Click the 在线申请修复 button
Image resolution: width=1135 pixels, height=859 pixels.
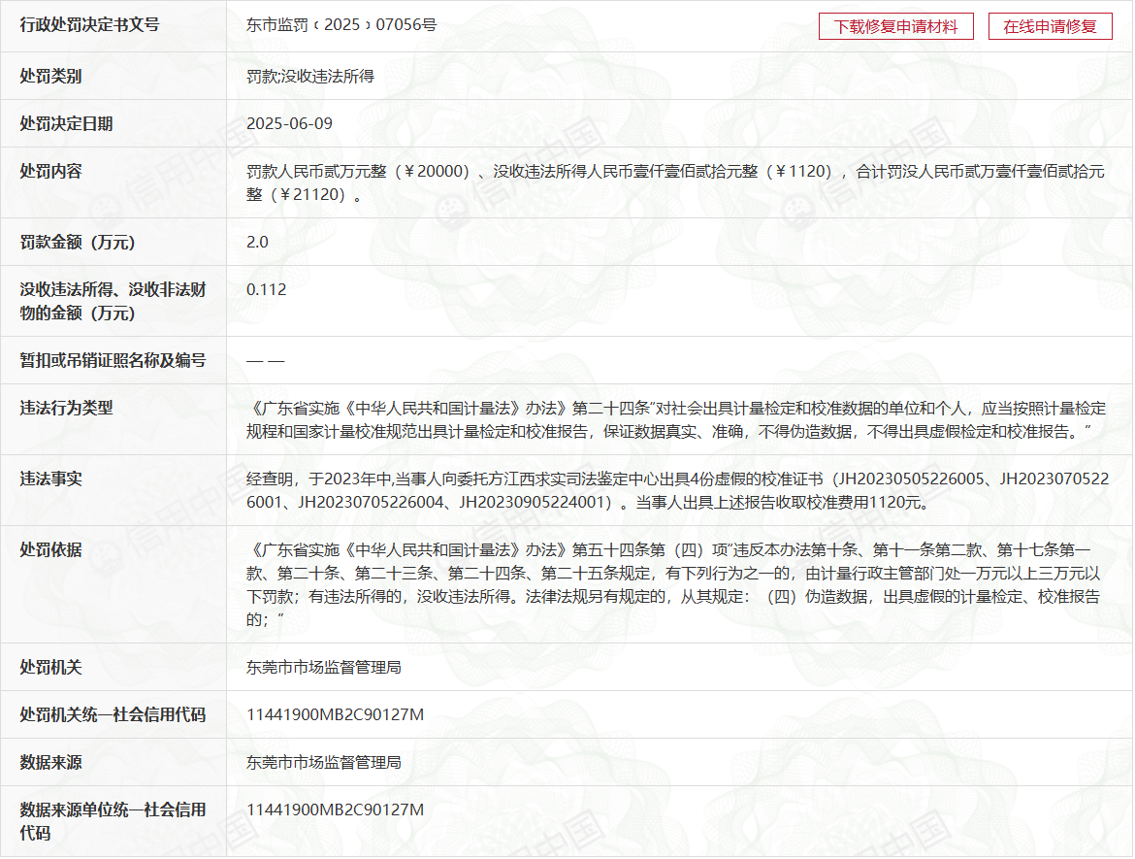1050,27
